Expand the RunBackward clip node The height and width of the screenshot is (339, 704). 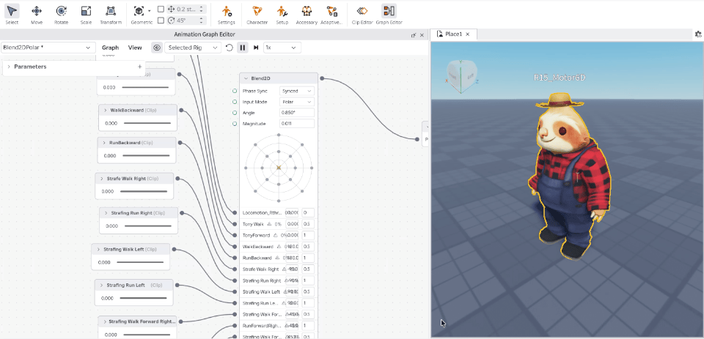pos(104,143)
